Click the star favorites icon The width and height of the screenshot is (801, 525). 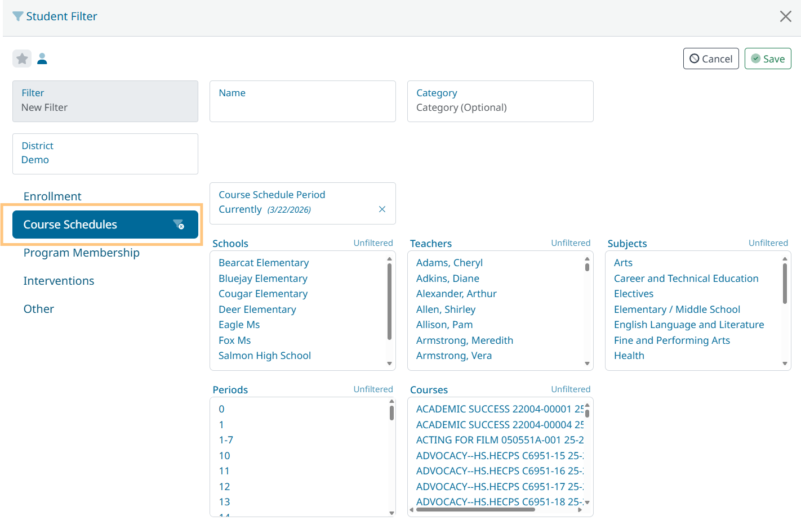point(22,59)
